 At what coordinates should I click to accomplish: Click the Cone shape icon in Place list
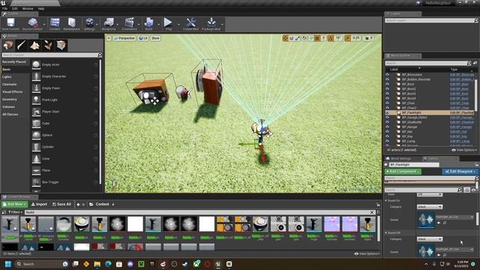(x=36, y=158)
